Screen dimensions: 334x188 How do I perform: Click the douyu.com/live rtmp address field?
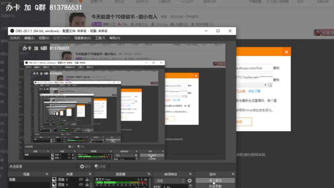pos(254,68)
